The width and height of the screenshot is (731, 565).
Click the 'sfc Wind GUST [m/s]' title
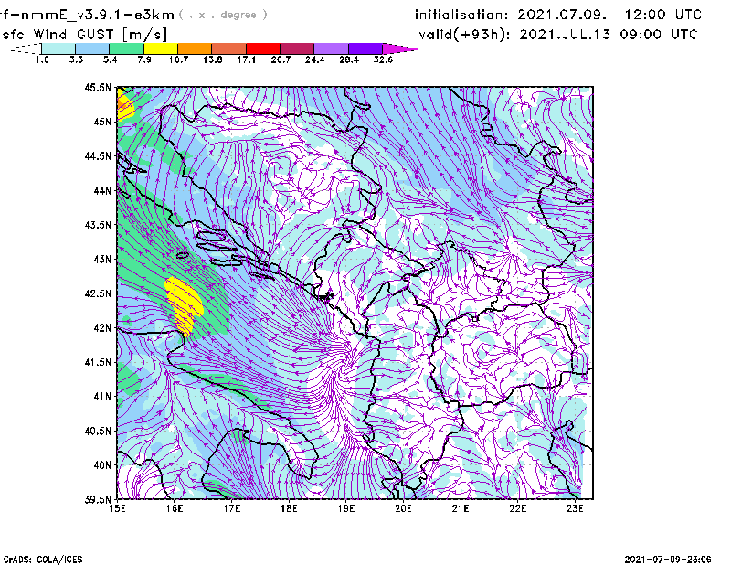[85, 35]
